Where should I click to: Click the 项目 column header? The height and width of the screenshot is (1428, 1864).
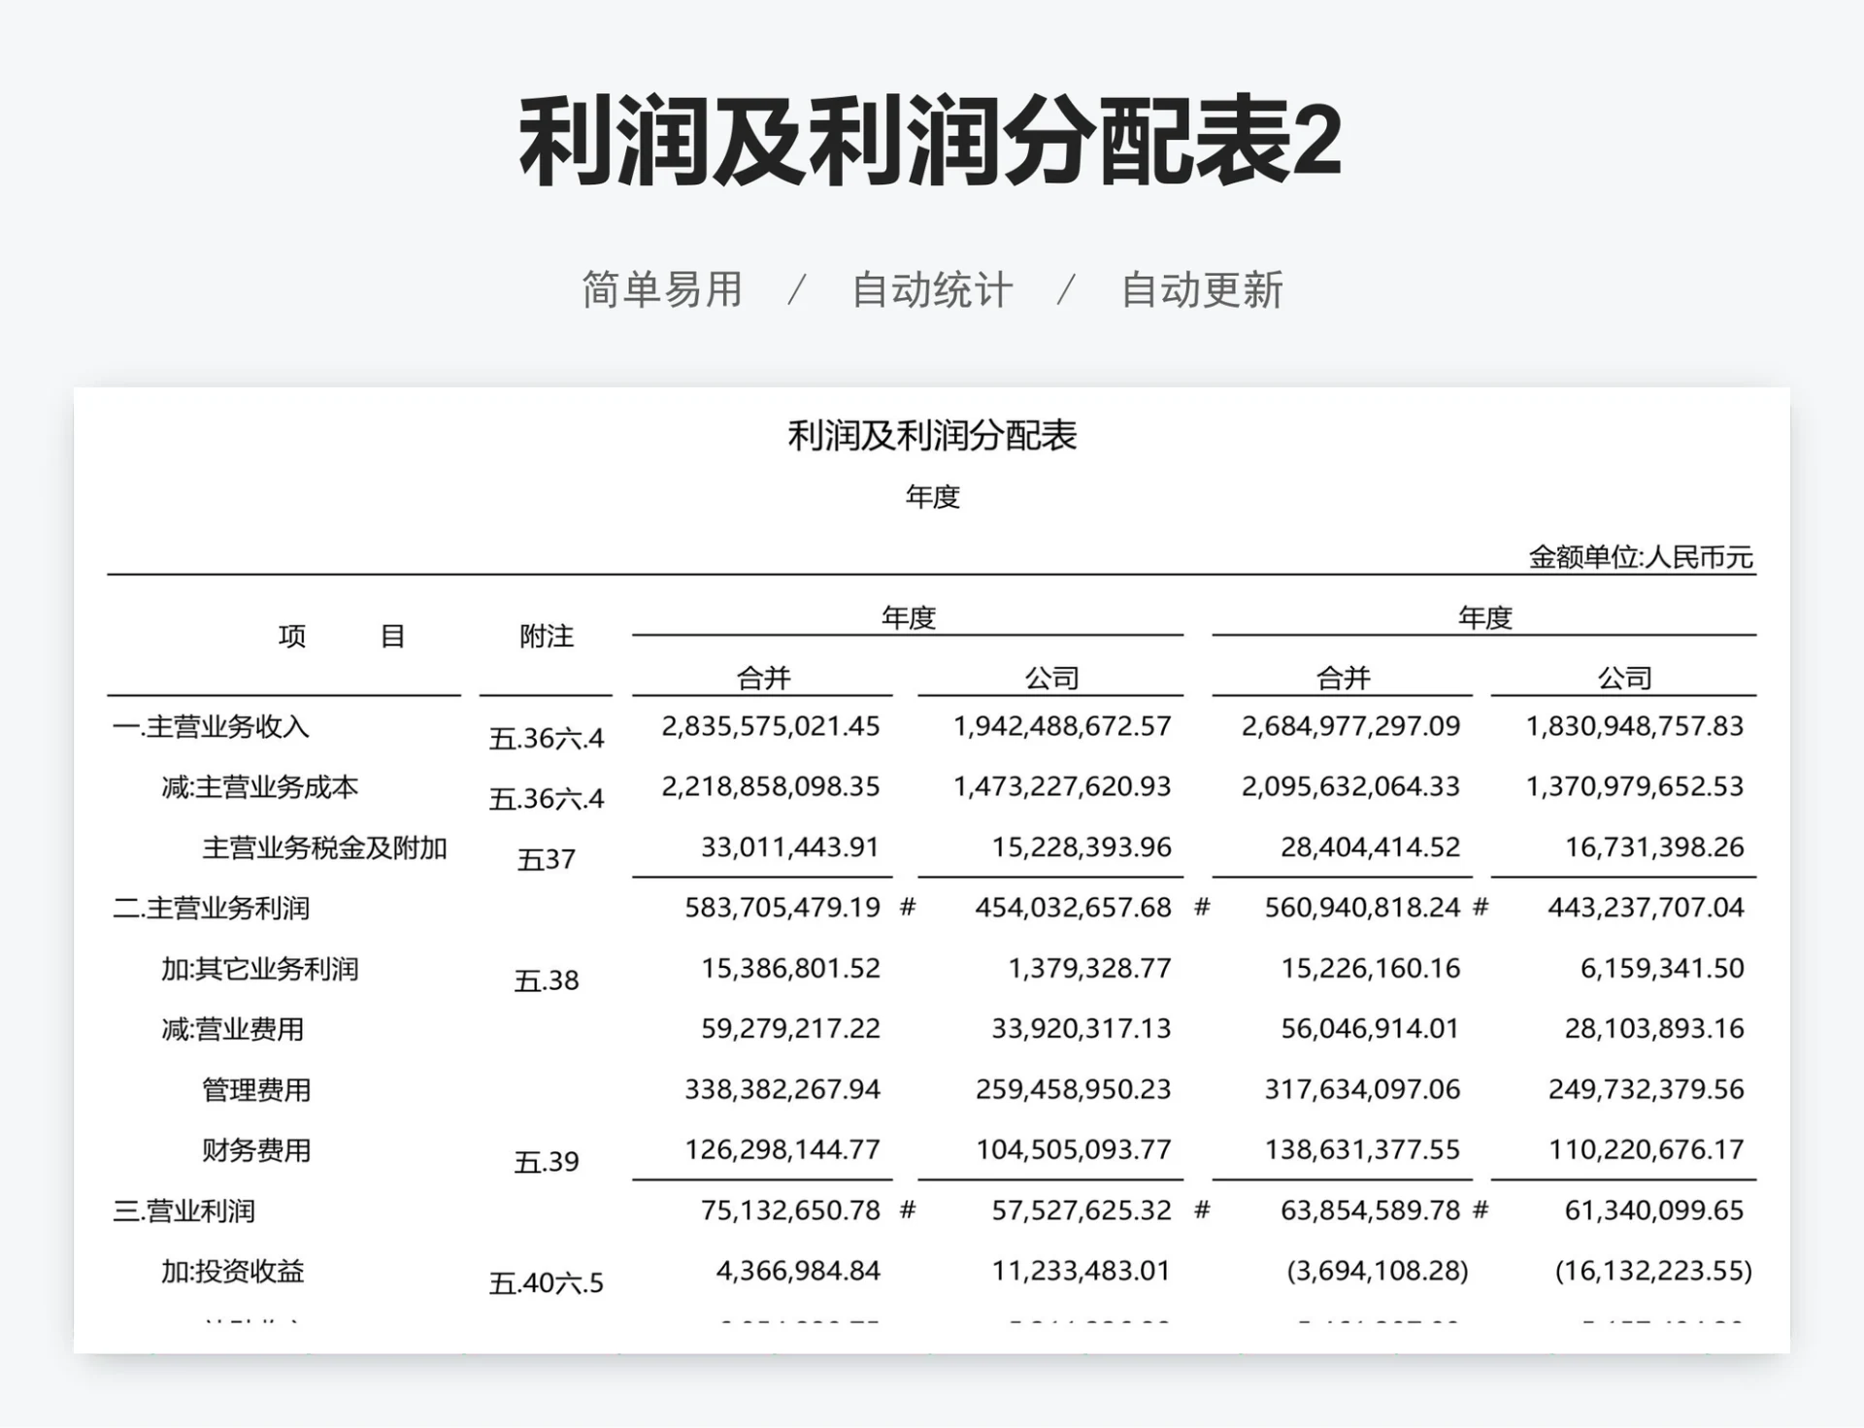click(x=340, y=635)
